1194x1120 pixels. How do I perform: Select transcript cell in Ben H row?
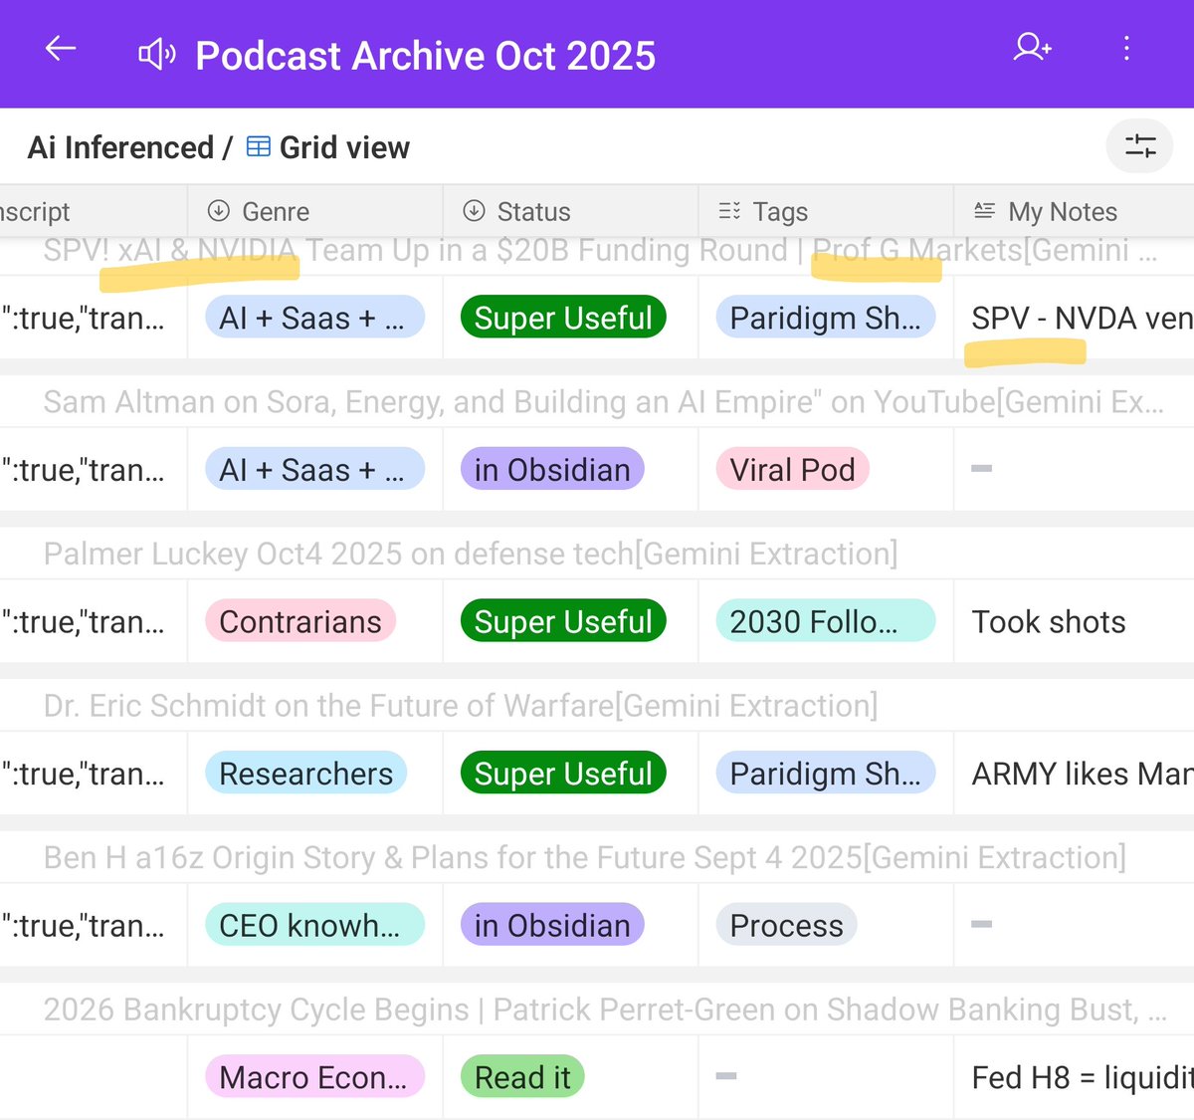(x=94, y=925)
